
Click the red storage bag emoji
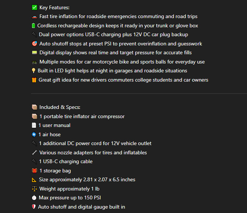(x=35, y=171)
